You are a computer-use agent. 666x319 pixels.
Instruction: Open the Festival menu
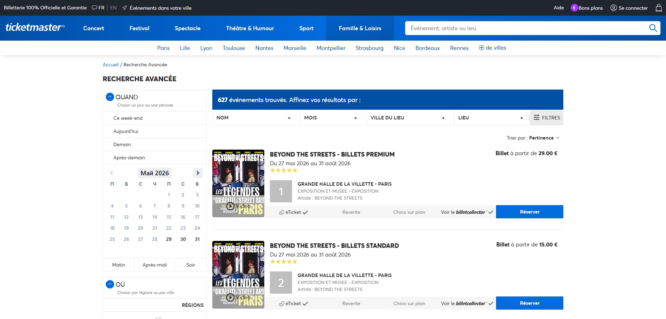tap(139, 28)
